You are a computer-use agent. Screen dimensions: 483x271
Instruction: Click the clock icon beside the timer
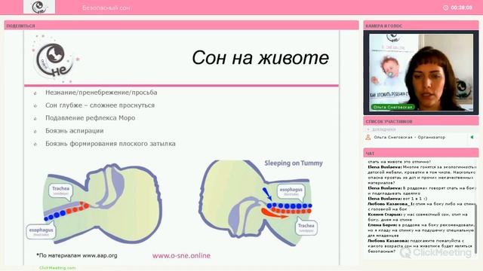tap(445, 8)
